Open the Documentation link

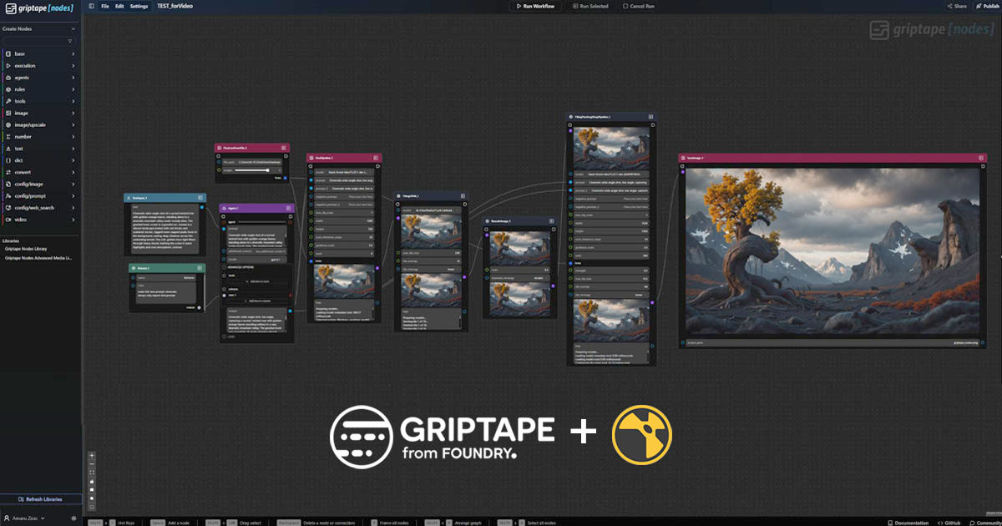(x=908, y=523)
